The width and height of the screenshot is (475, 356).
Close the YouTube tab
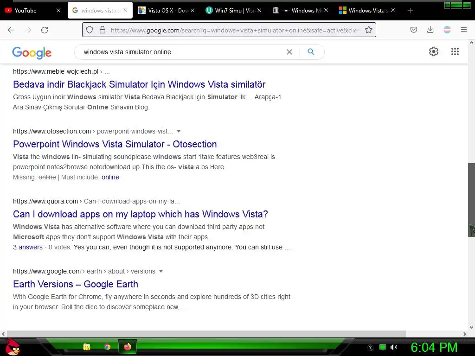58,10
